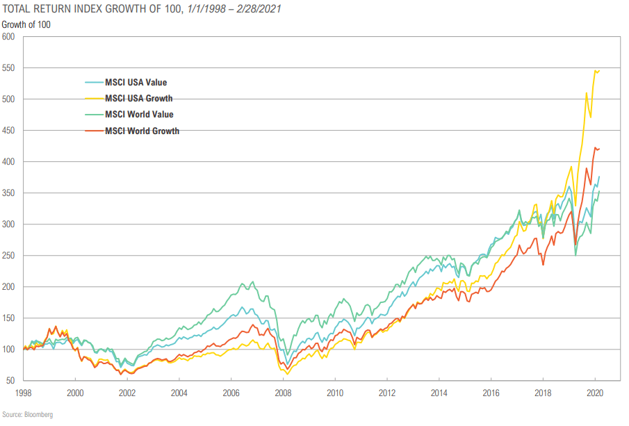
Task: Select the "MSCI USA Growth" legend label
Action: [x=139, y=98]
